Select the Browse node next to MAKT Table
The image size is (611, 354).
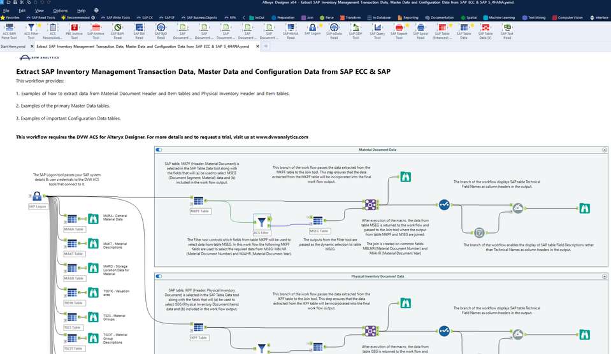click(93, 244)
